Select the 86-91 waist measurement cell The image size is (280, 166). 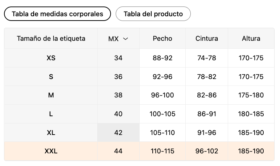[207, 114]
